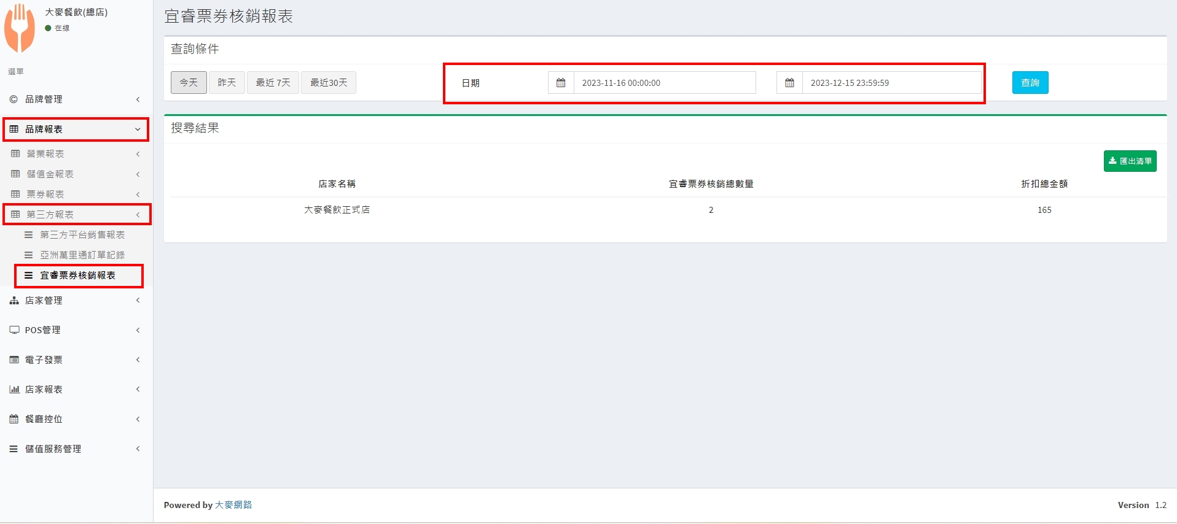Click the end date input field
1177x524 pixels.
(891, 83)
